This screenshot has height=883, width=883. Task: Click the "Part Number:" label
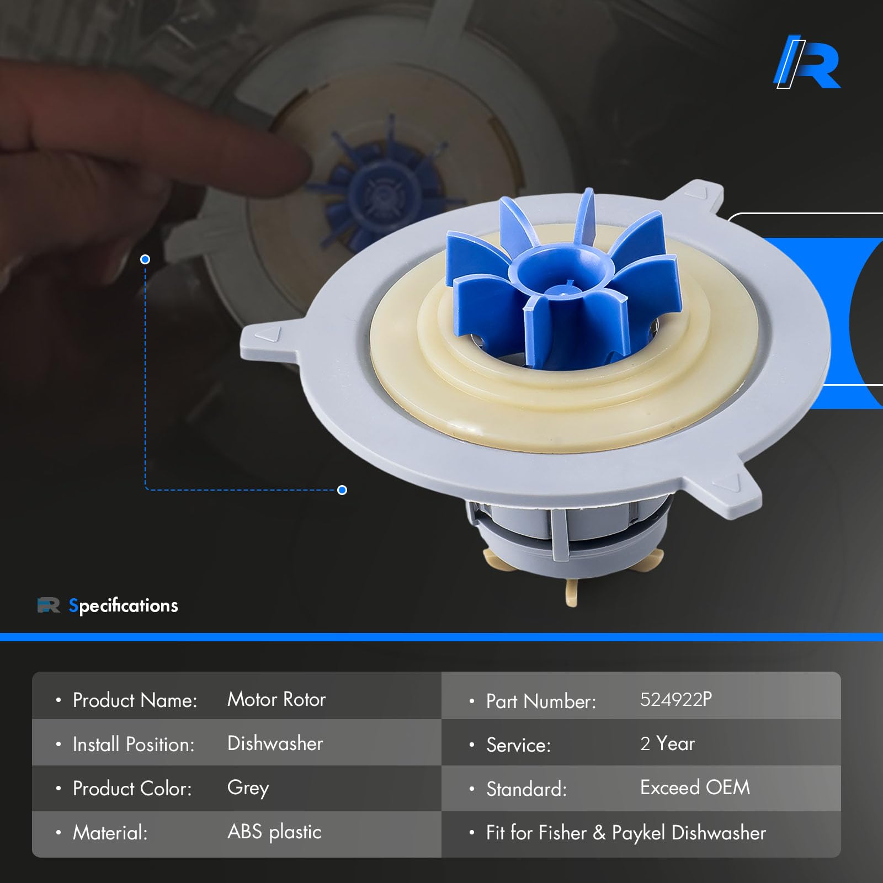click(541, 701)
